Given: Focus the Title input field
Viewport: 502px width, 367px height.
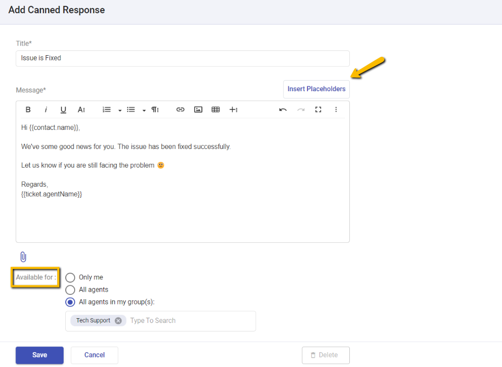Looking at the screenshot, I should pos(182,58).
